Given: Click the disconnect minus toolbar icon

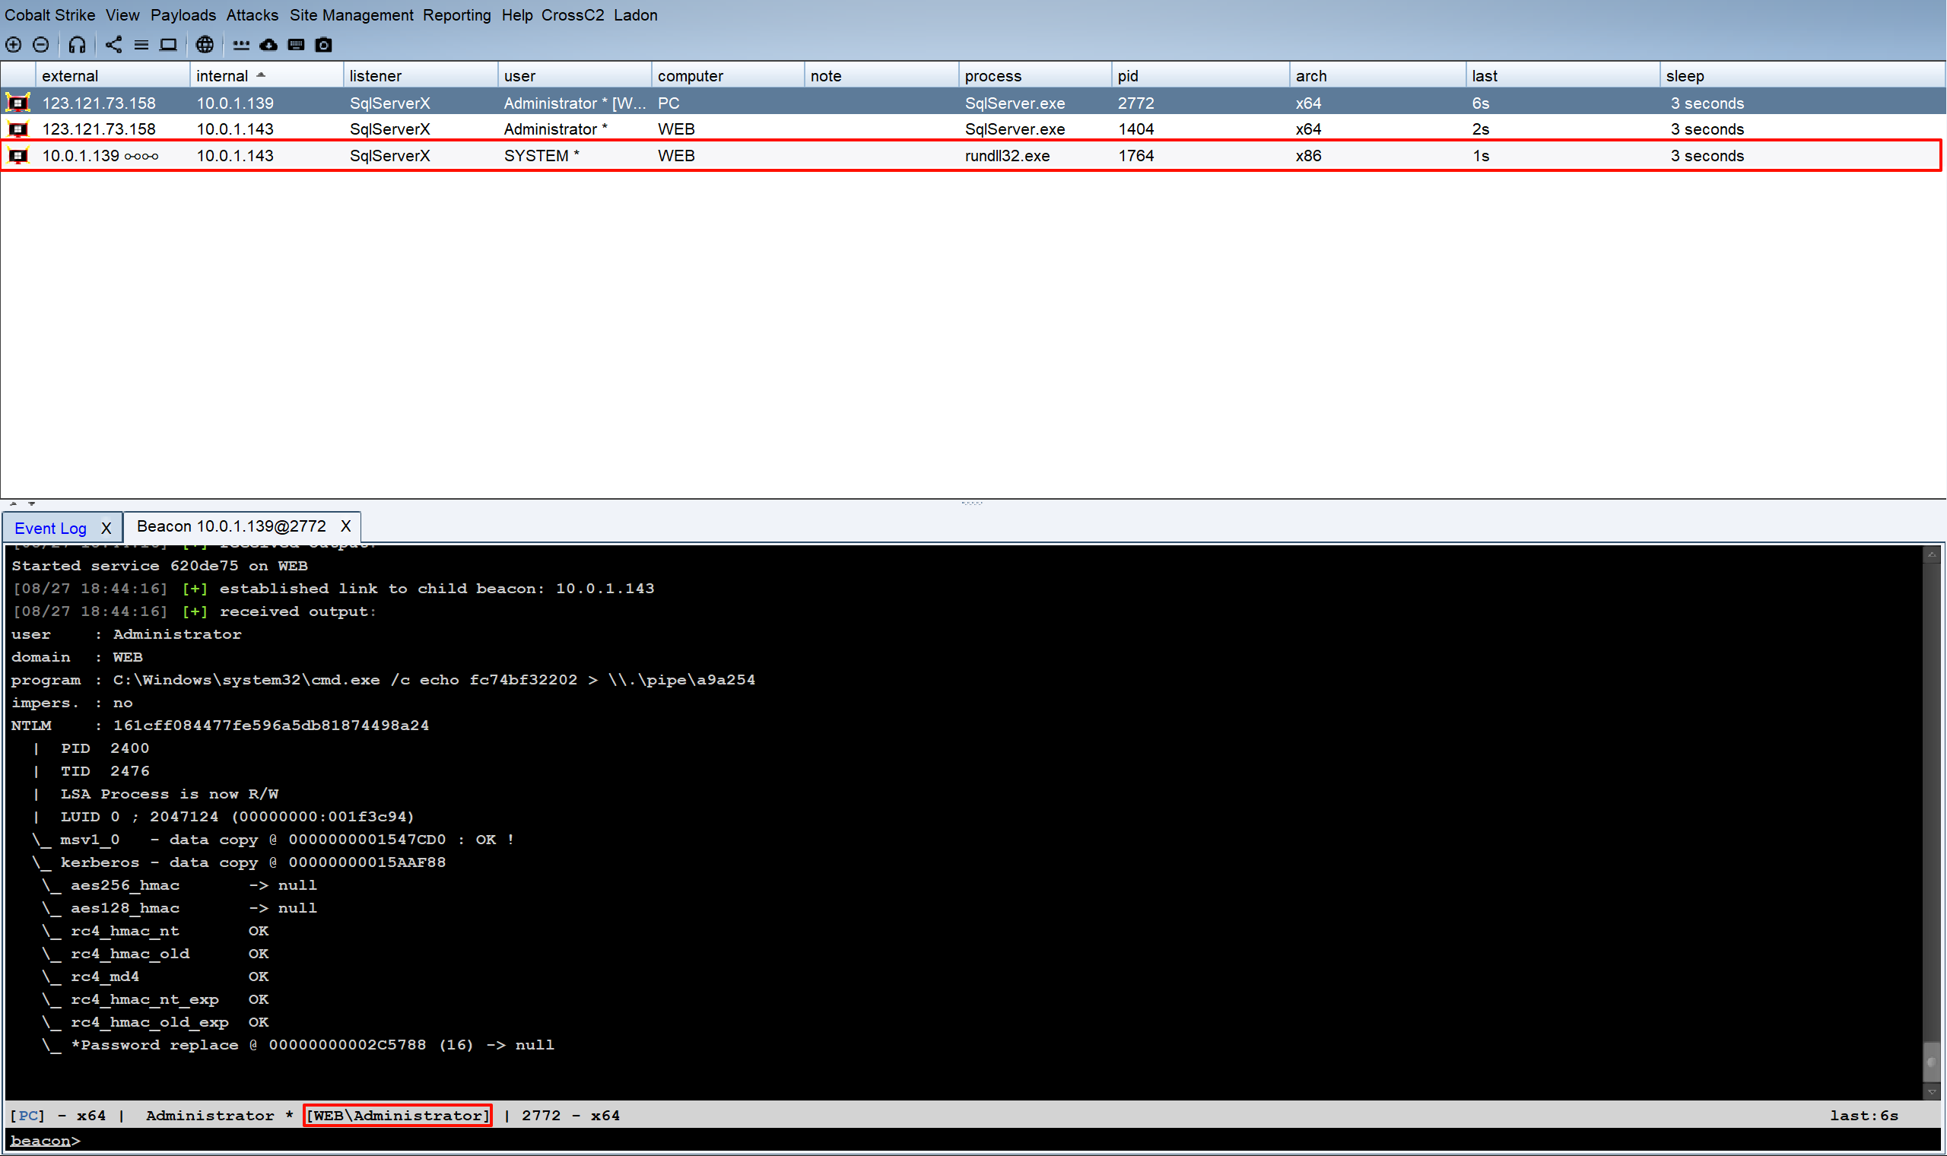Looking at the screenshot, I should pos(40,44).
